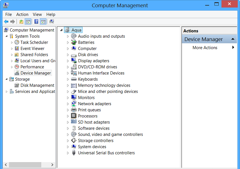Click the Universal Serial Bus controllers icon
The height and width of the screenshot is (169, 240).
74,153
